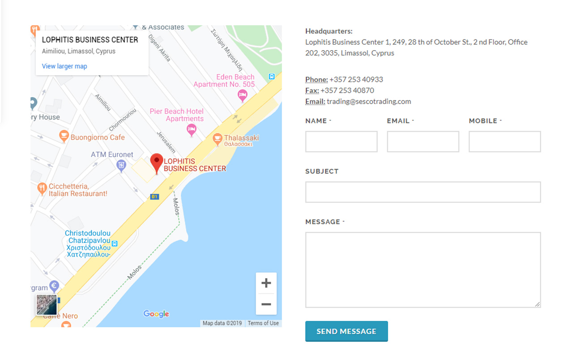Viewport: 573px width, 358px height.
Task: Select the Pier Beach Hotel Apartments marker
Action: point(191,130)
